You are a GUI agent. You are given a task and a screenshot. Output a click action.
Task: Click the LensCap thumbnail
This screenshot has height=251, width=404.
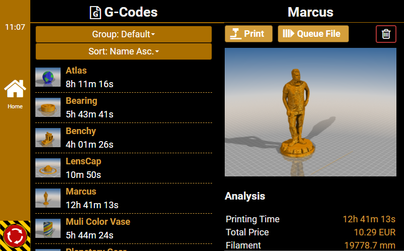pos(48,168)
